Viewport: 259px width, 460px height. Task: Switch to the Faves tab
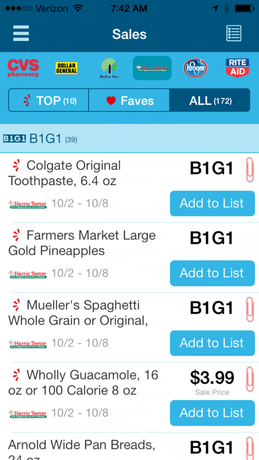(129, 100)
